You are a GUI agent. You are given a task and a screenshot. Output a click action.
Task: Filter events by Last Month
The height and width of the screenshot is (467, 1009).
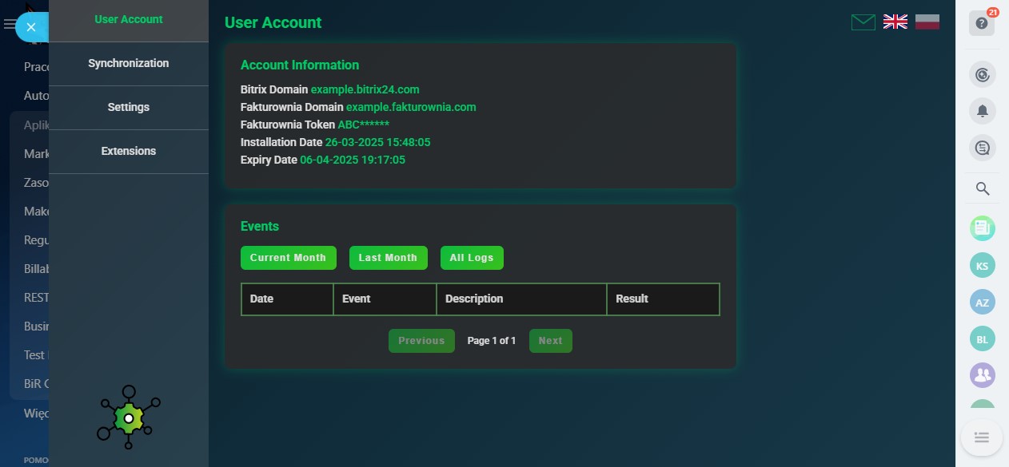tap(388, 258)
